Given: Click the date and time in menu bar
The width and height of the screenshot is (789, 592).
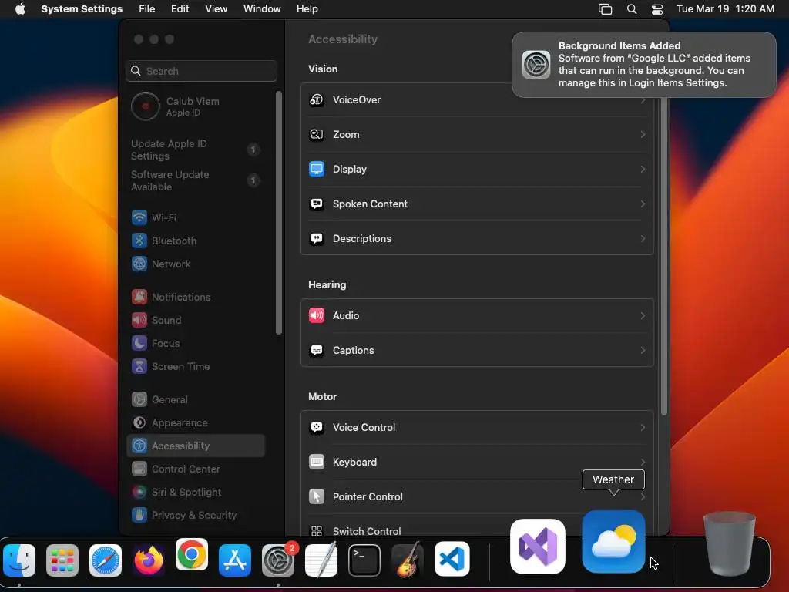Looking at the screenshot, I should [725, 9].
